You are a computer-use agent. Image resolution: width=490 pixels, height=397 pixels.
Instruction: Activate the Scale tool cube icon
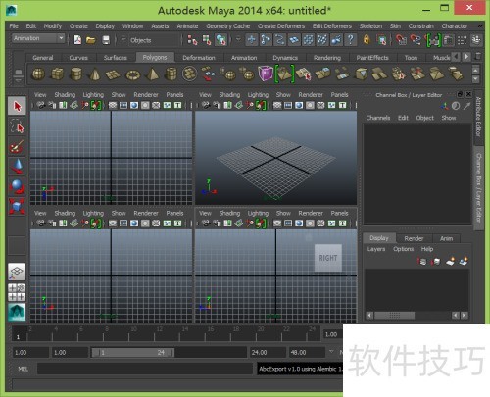[x=17, y=206]
